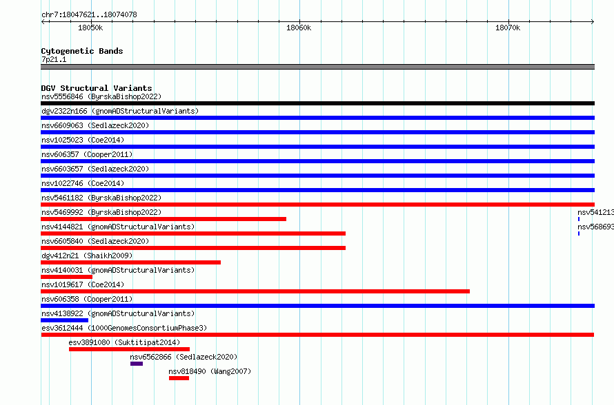Click the Cytogenetic Bands track title
Screen dimensions: 614x405
[x=82, y=51]
